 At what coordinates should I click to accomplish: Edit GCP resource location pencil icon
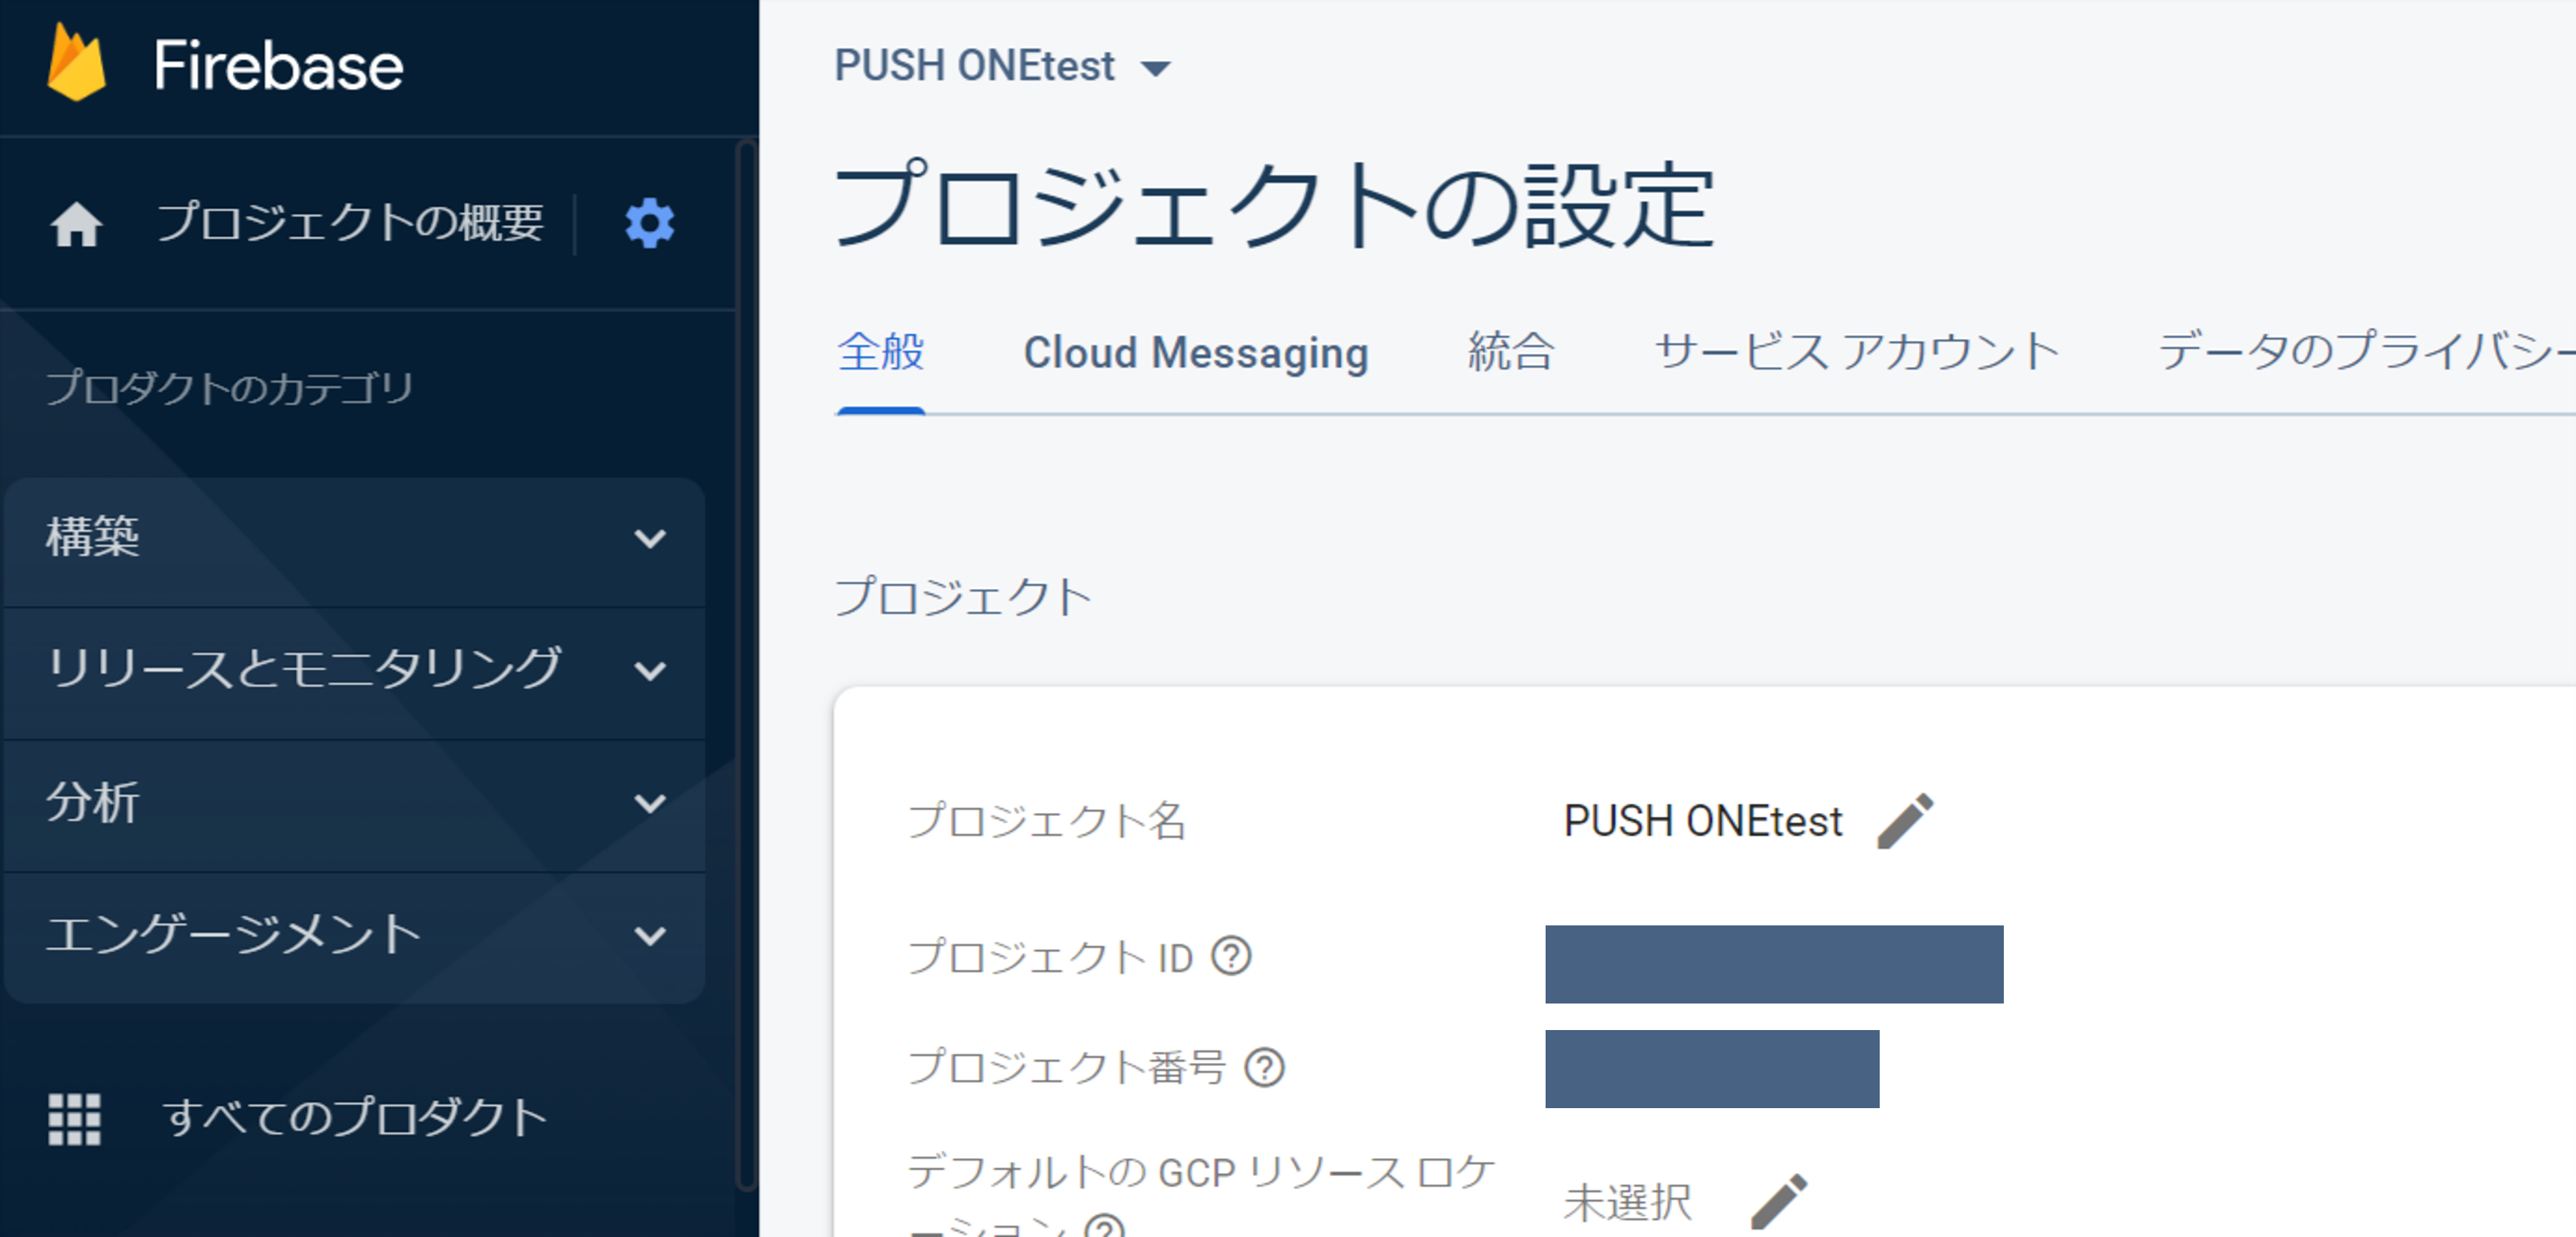click(x=1780, y=1201)
